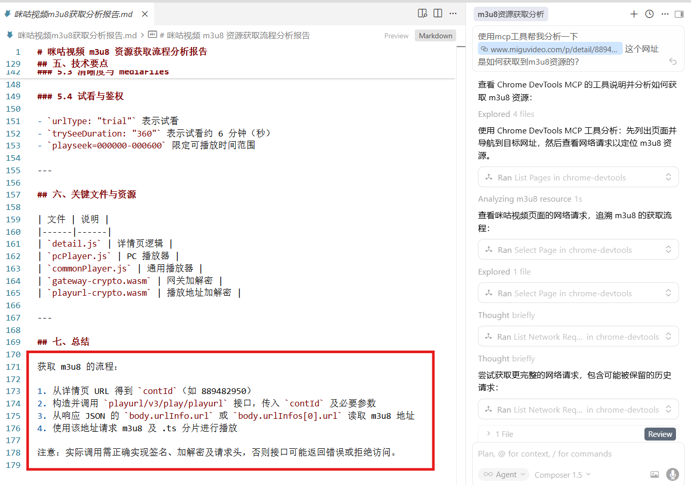The image size is (691, 485).
Task: Jump to sticky header '## 五、技术要点'
Action: [73, 64]
